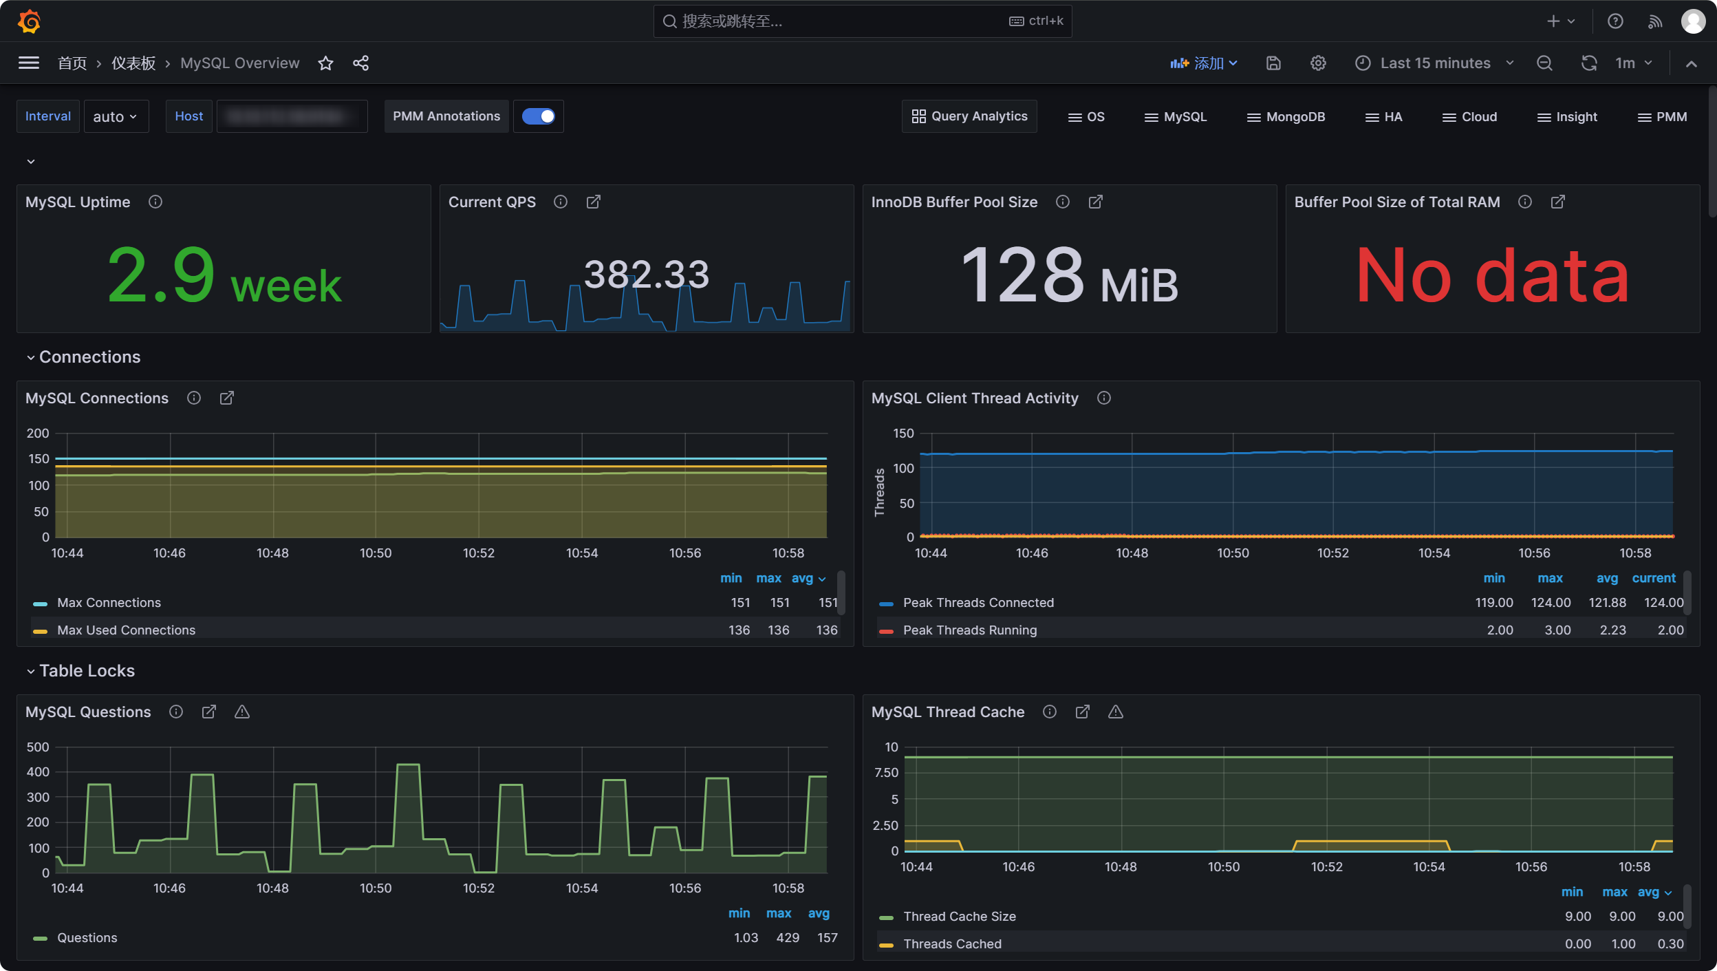The height and width of the screenshot is (971, 1717).
Task: Open the plus new-item dropdown
Action: (x=1560, y=21)
